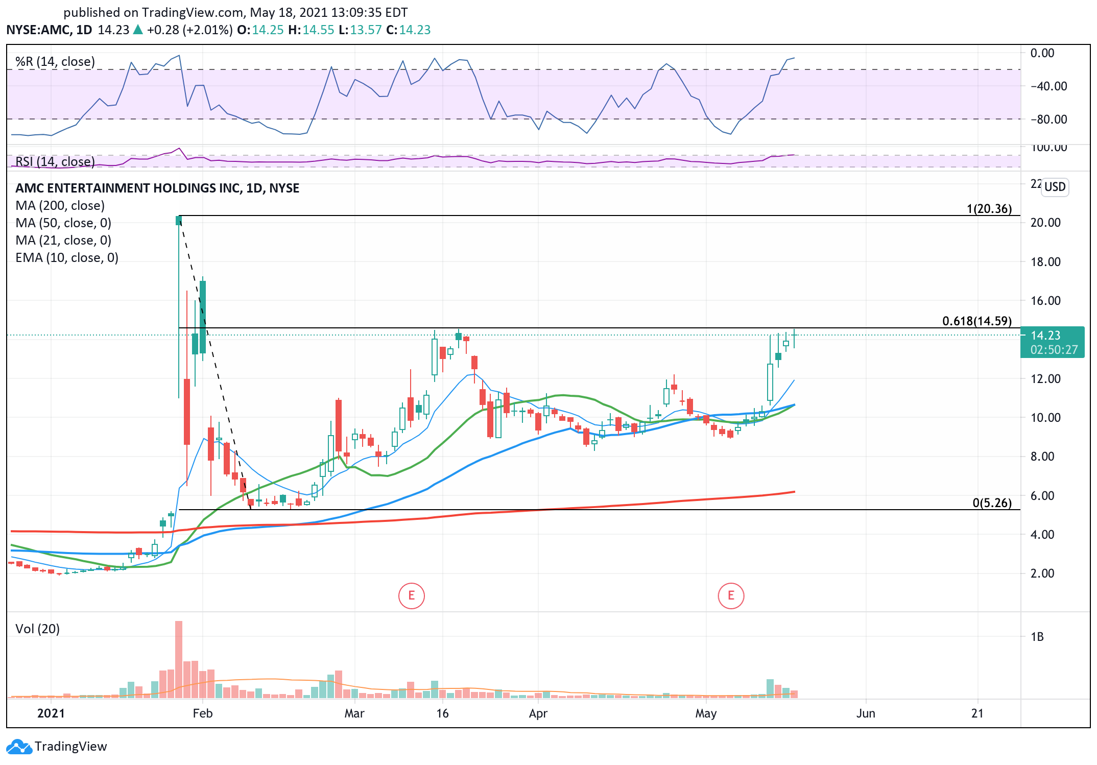Screen dimensions: 1097x765
Task: Click the 1(20.36) Fibonacci level label
Action: point(989,208)
